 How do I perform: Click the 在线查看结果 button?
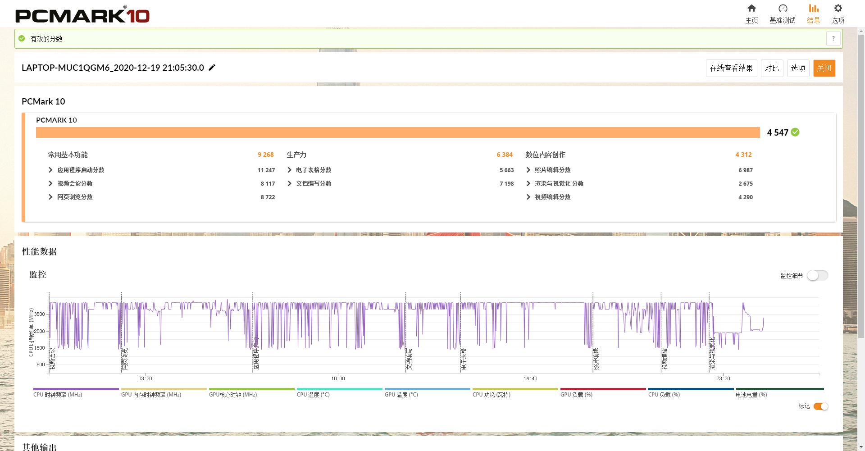pos(731,68)
